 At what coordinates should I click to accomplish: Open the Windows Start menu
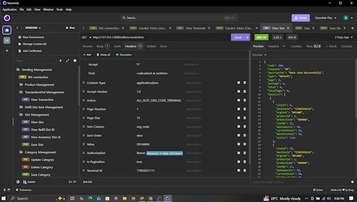pos(4,198)
